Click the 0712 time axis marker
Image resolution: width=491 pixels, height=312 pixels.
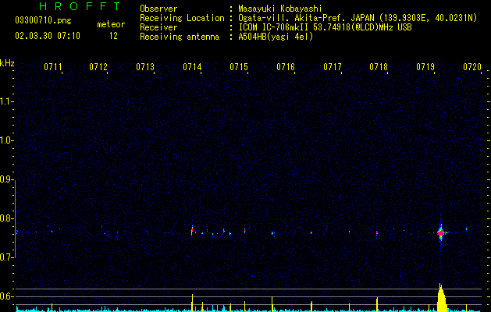[x=98, y=67]
